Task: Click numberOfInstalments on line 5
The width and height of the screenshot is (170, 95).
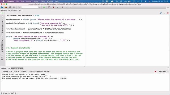Action: tap(16, 23)
